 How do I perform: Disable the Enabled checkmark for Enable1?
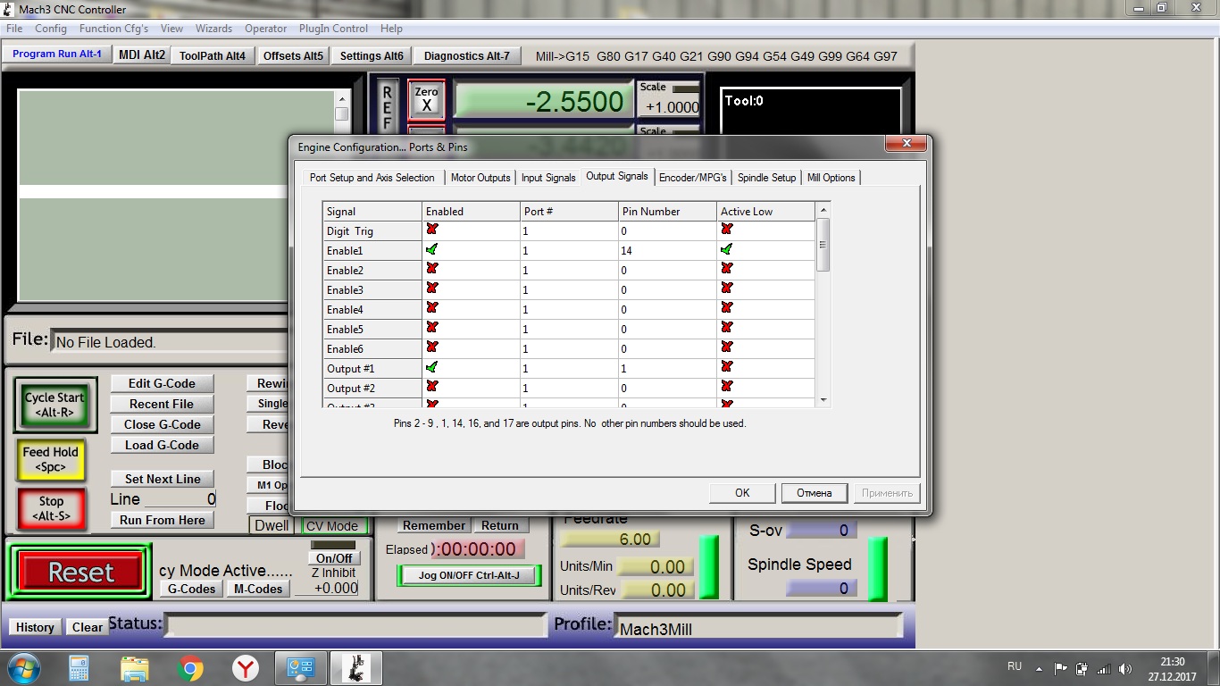[432, 250]
